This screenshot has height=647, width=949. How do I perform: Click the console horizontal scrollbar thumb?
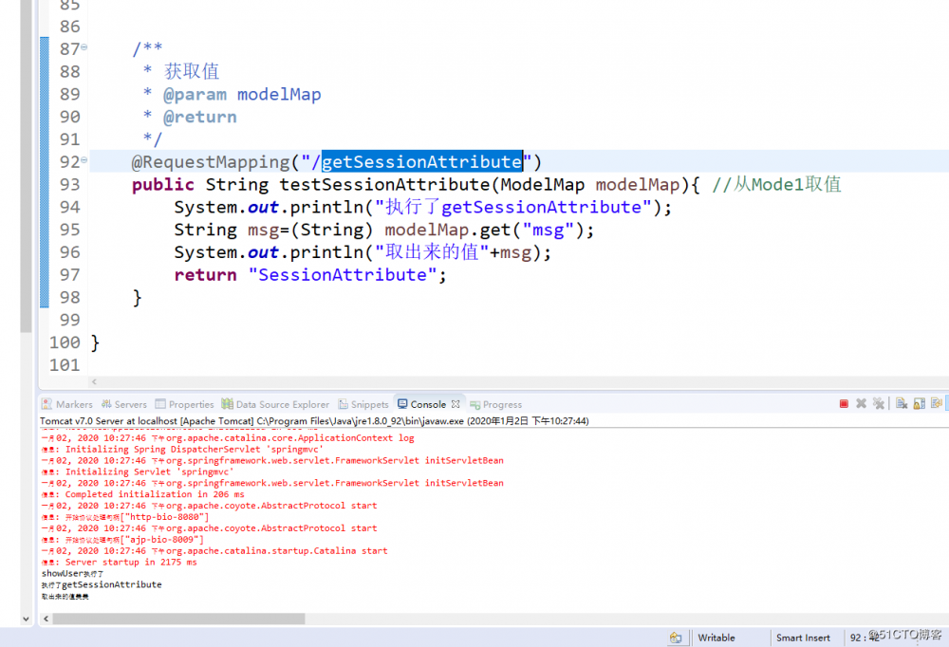pos(178,619)
